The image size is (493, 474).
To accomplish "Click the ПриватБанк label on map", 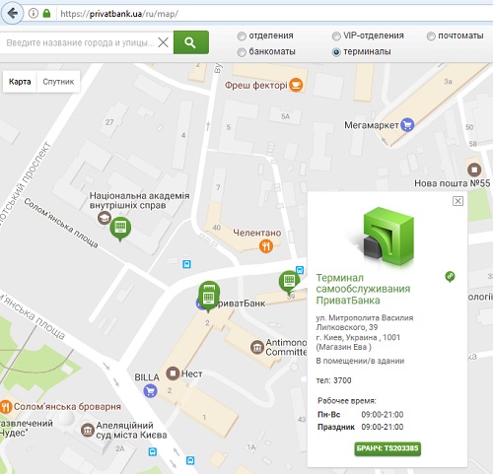I will pyautogui.click(x=240, y=304).
